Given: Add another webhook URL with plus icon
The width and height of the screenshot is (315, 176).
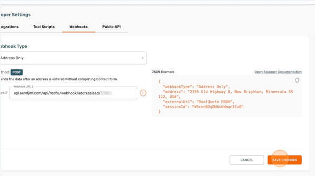Looking at the screenshot, I should tap(143, 93).
